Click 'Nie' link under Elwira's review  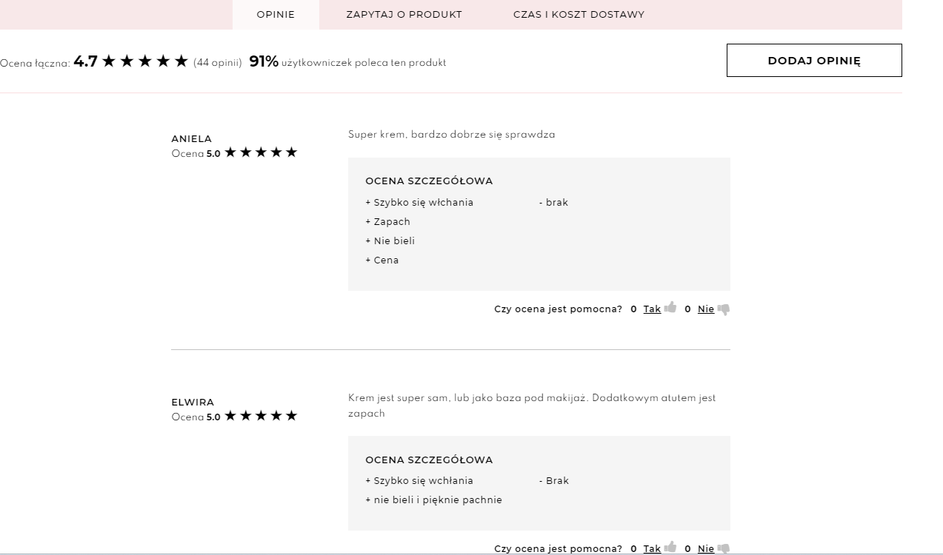[x=706, y=549]
